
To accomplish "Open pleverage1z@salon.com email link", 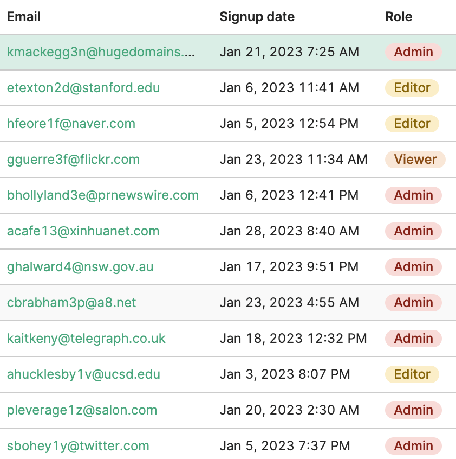I will click(82, 410).
